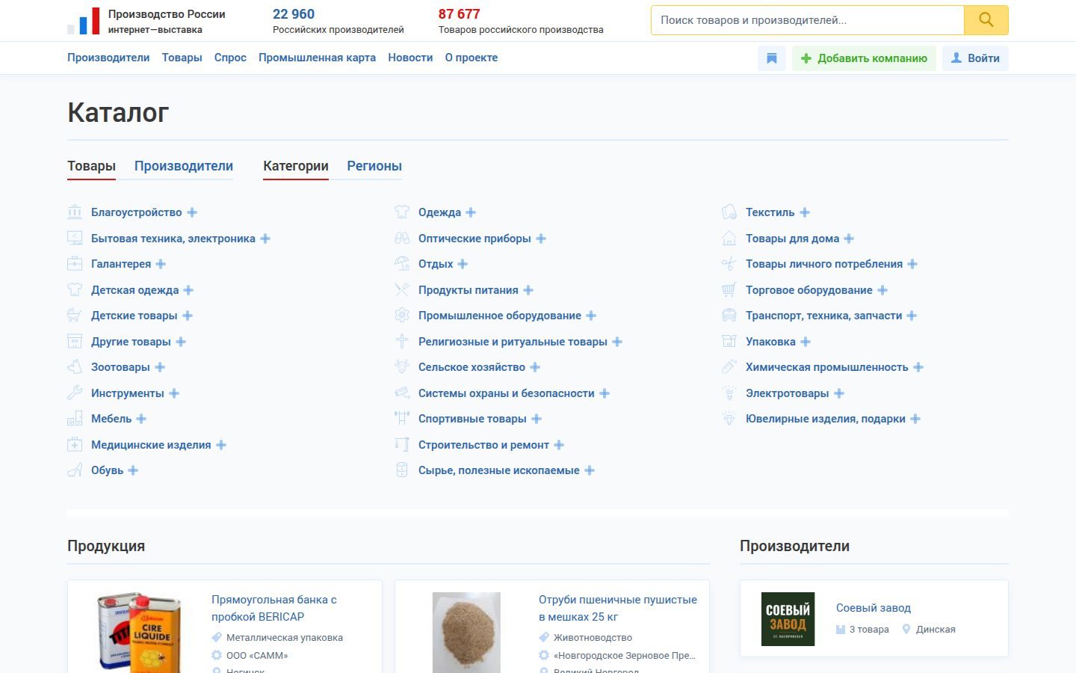Click the Товары для дома house icon
This screenshot has width=1076, height=673.
(729, 239)
